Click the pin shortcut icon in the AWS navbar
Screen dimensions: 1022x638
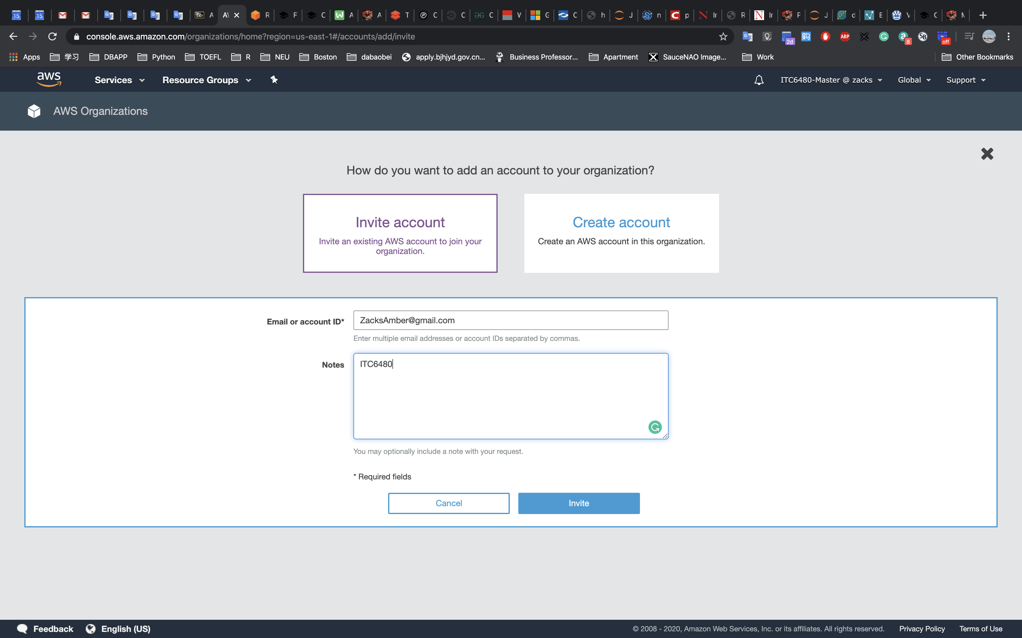tap(274, 80)
